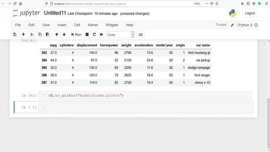Click the Pocket save icon
This screenshot has width=270, height=152.
pyautogui.click(x=212, y=4)
